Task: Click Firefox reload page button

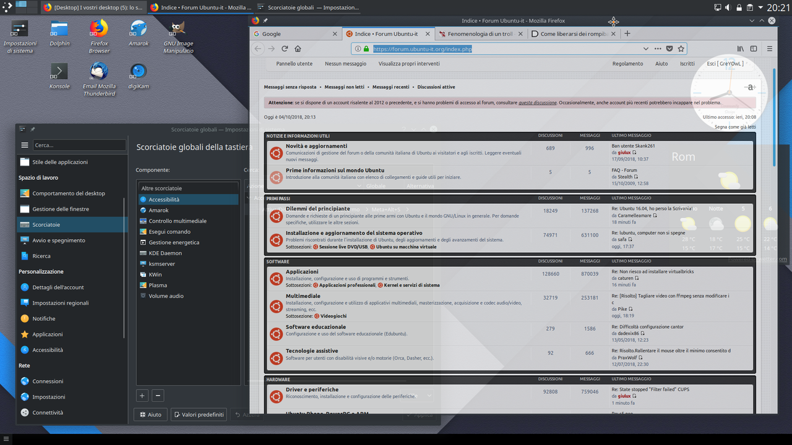Action: (x=285, y=48)
